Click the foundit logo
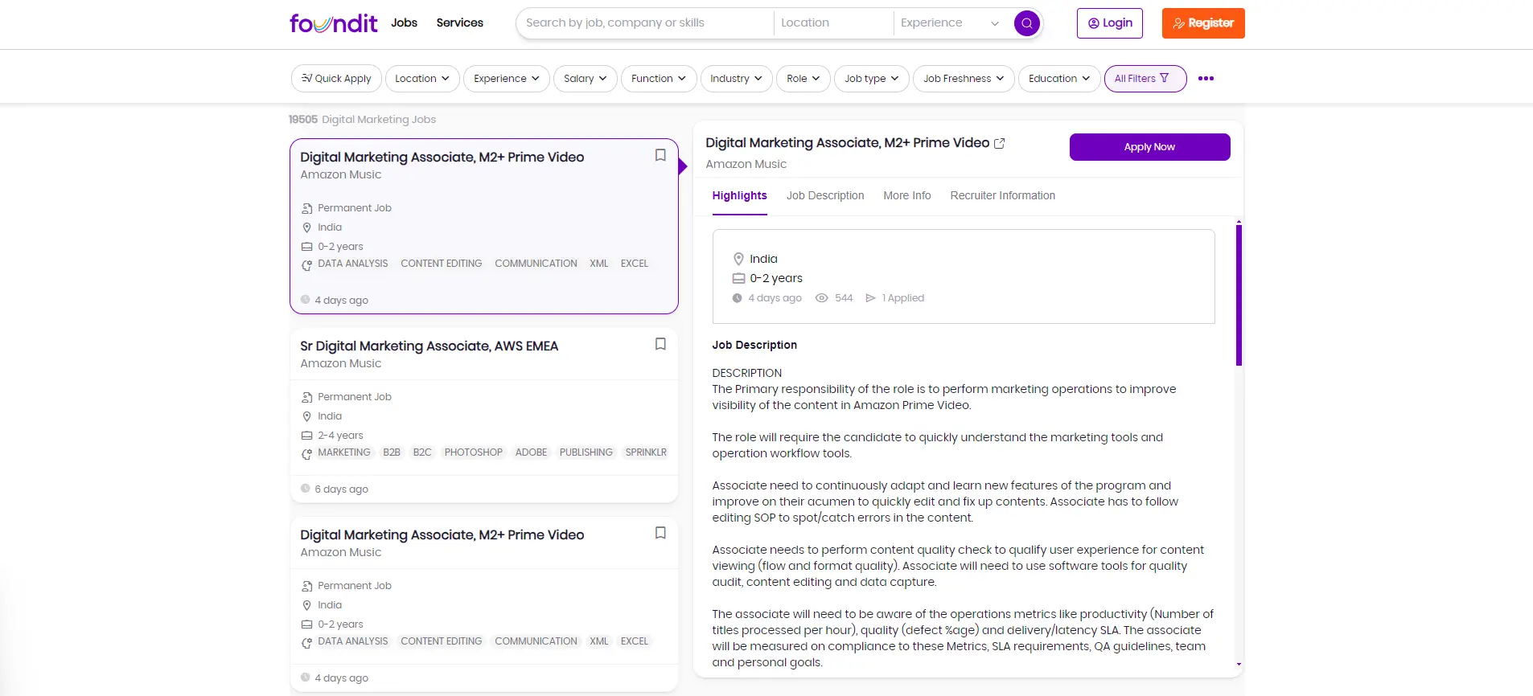Image resolution: width=1533 pixels, height=696 pixels. point(333,23)
